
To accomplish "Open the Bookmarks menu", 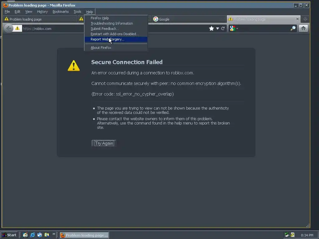I will click(x=61, y=12).
